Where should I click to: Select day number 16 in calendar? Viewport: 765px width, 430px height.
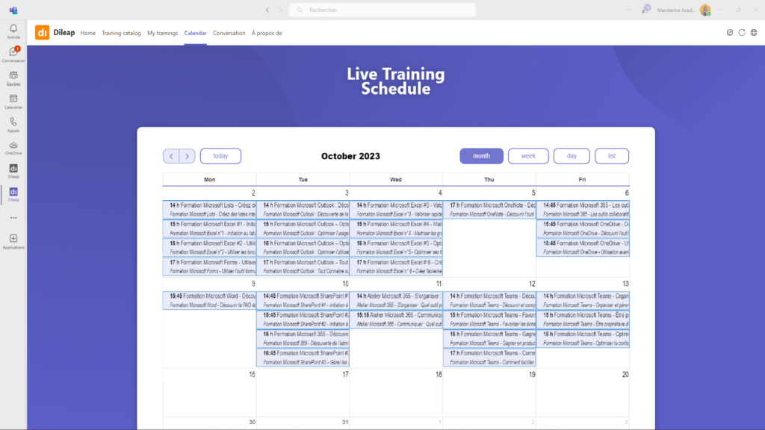point(252,375)
